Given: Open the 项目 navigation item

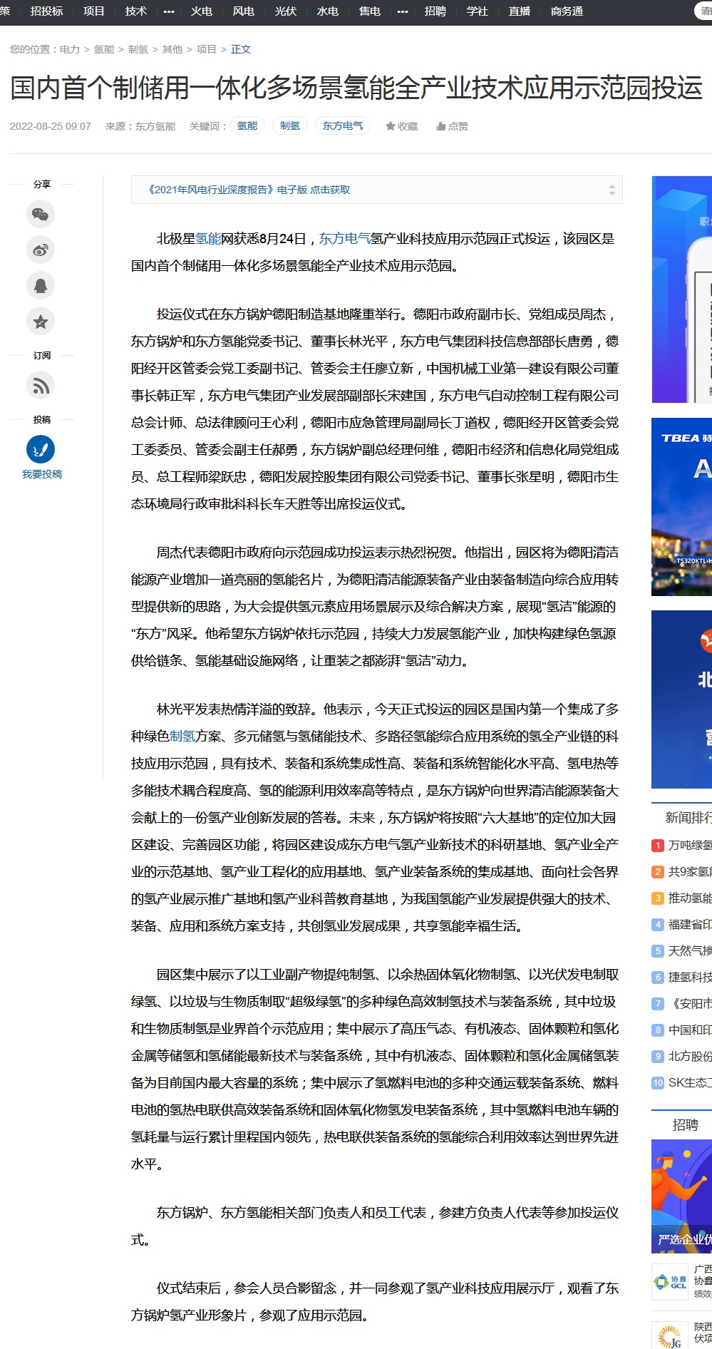Looking at the screenshot, I should click(93, 11).
